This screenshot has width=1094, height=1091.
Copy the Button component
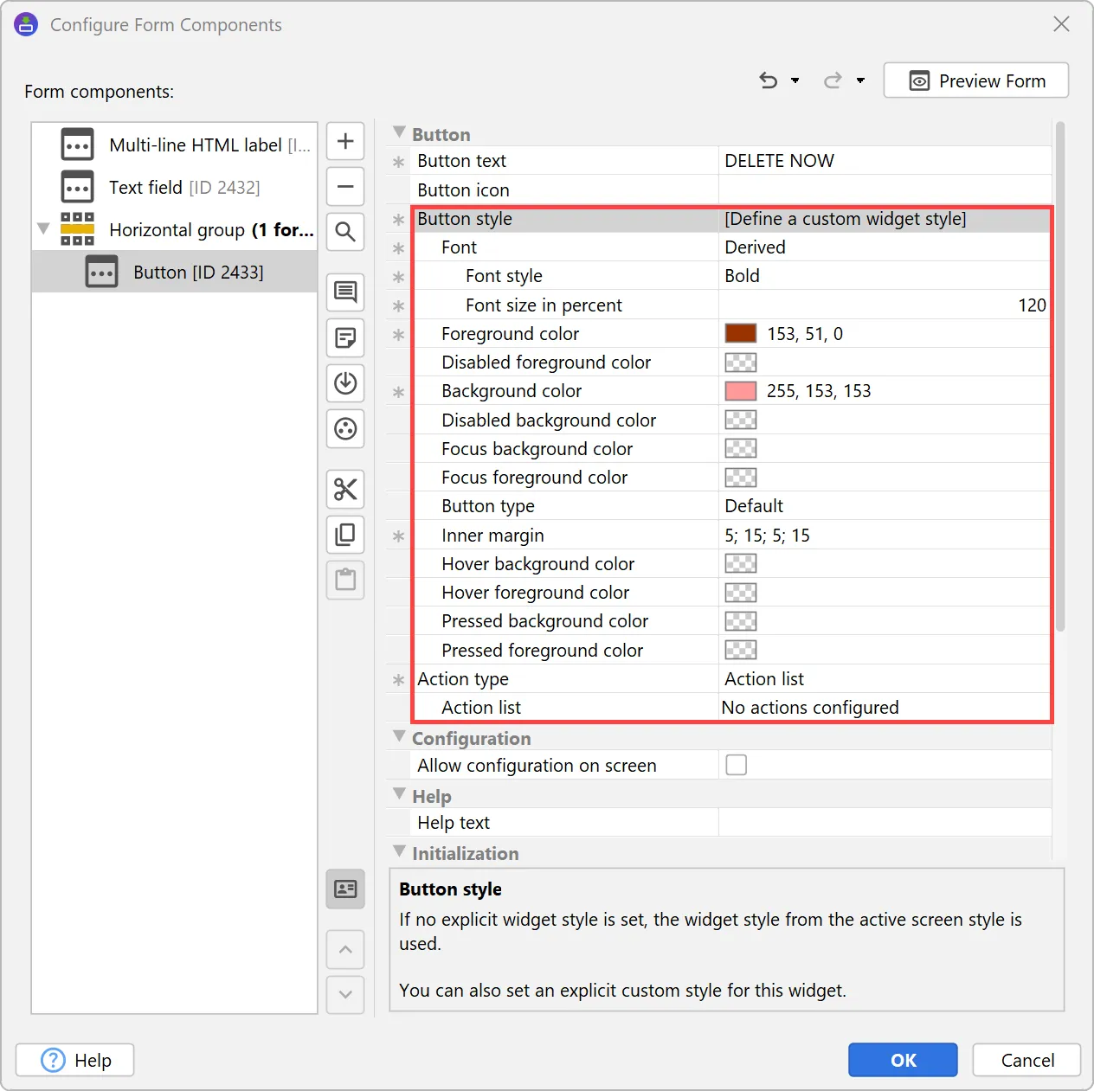344,535
